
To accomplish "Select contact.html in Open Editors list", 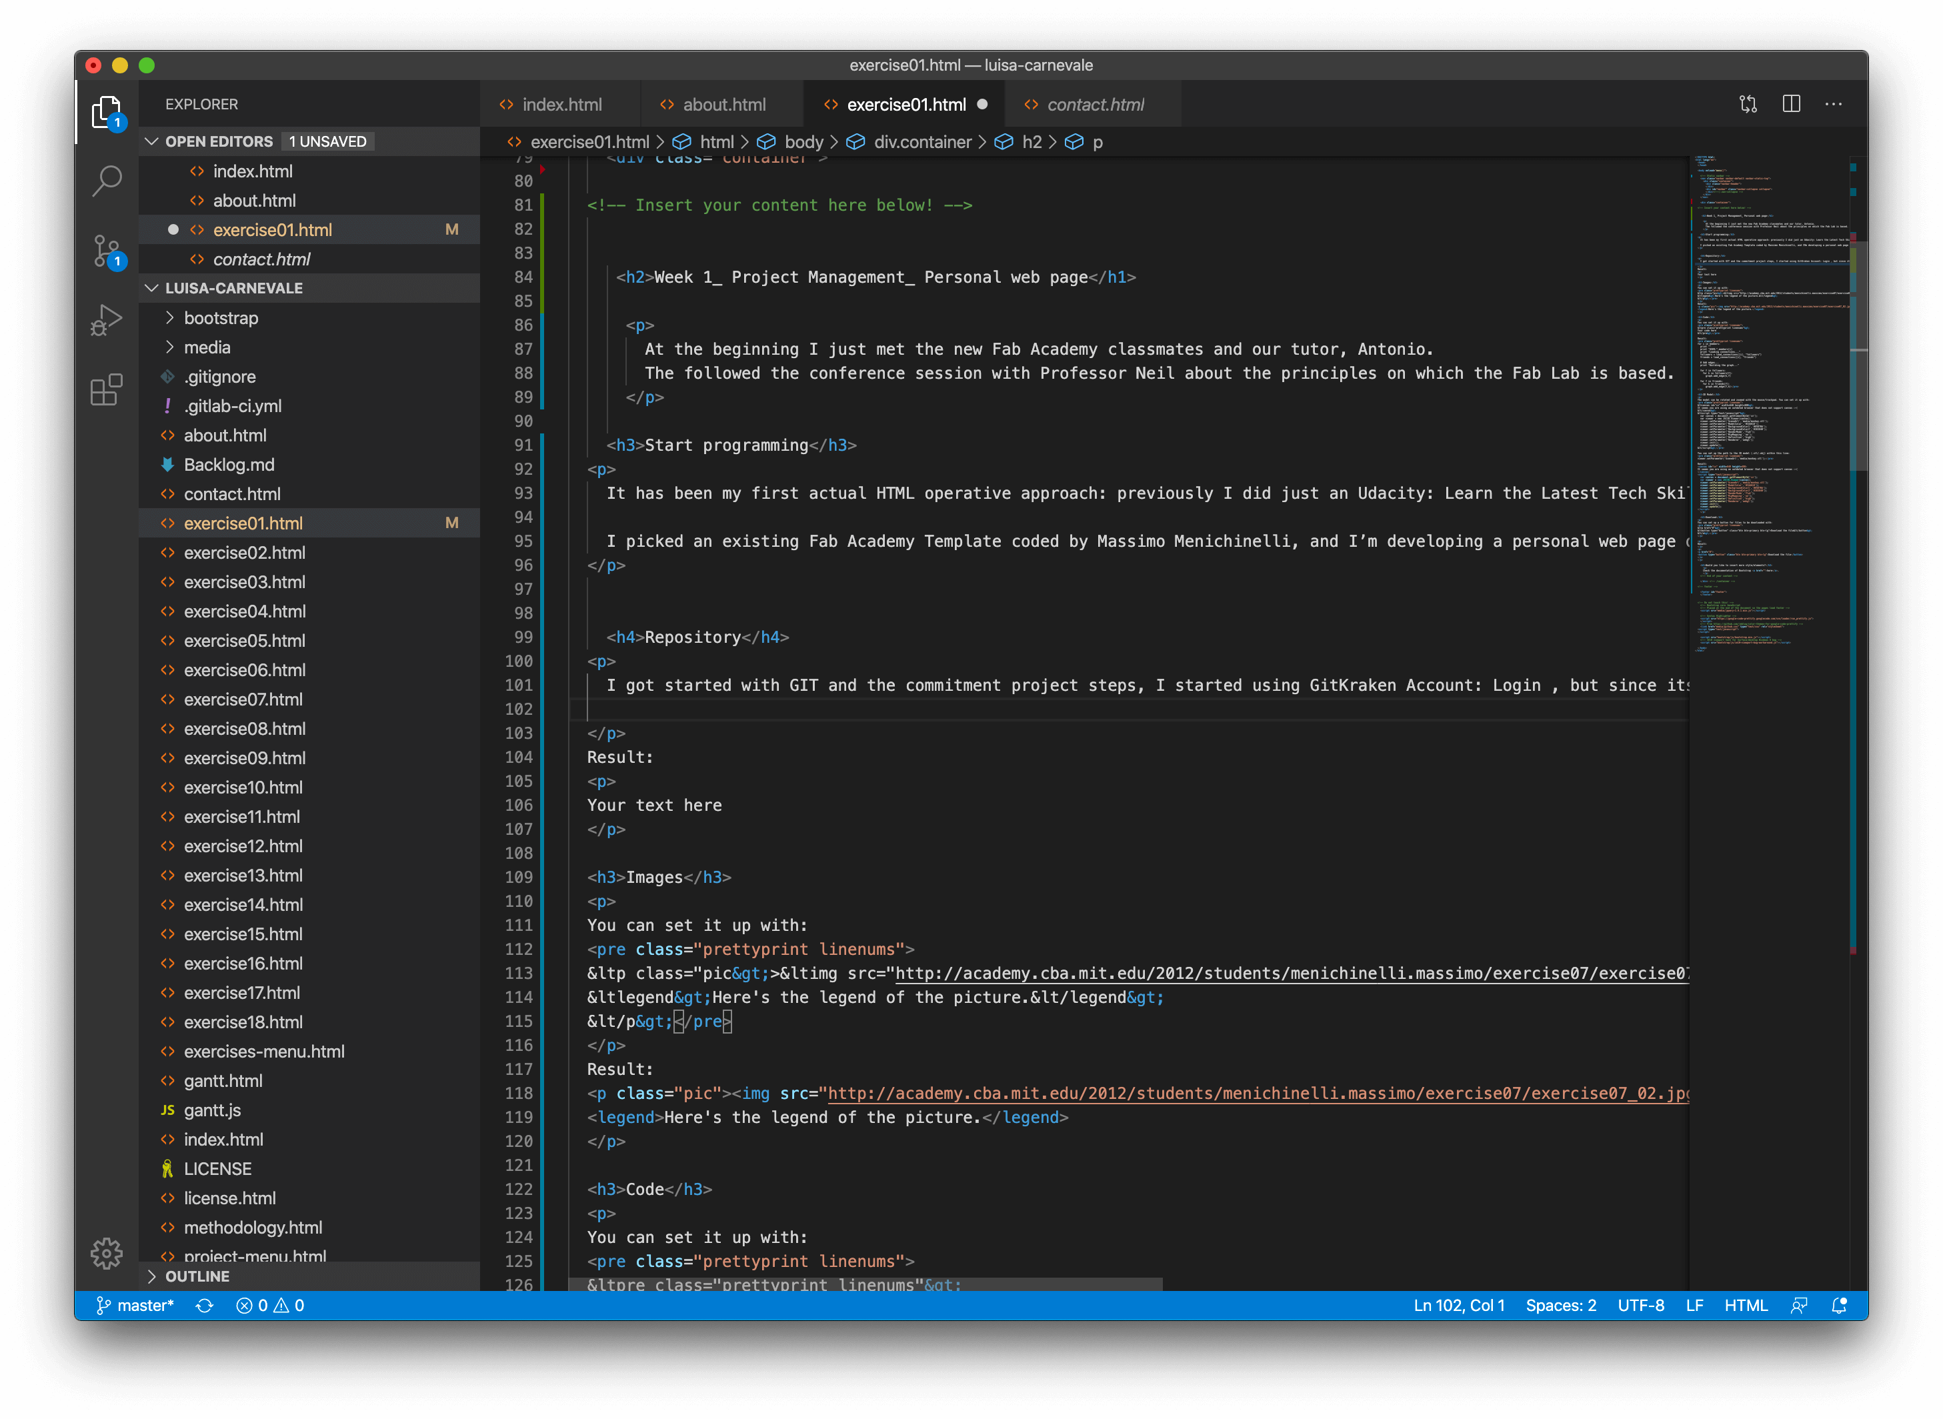I will [x=309, y=259].
